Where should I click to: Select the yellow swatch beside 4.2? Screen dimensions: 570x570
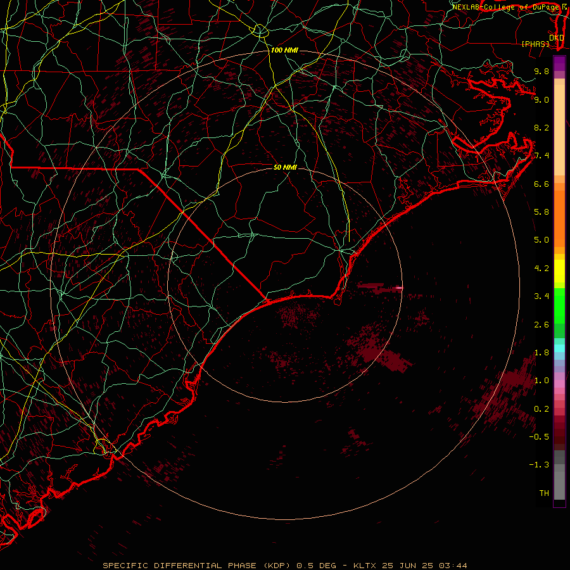(559, 271)
